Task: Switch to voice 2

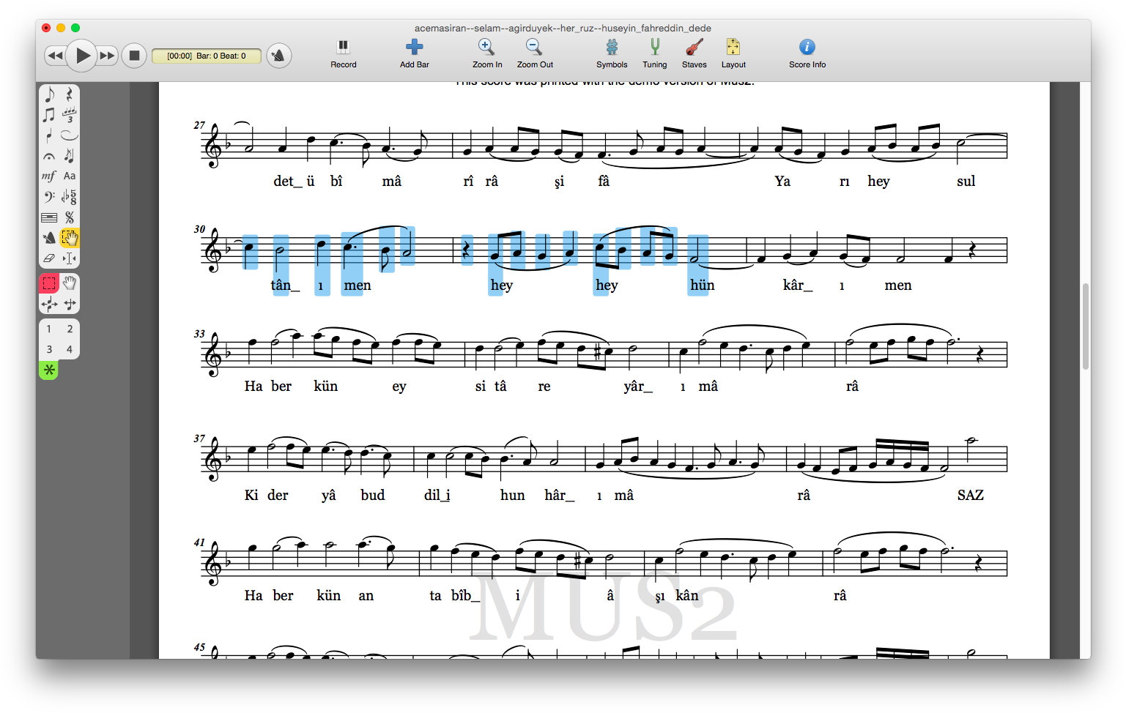Action: 70,329
